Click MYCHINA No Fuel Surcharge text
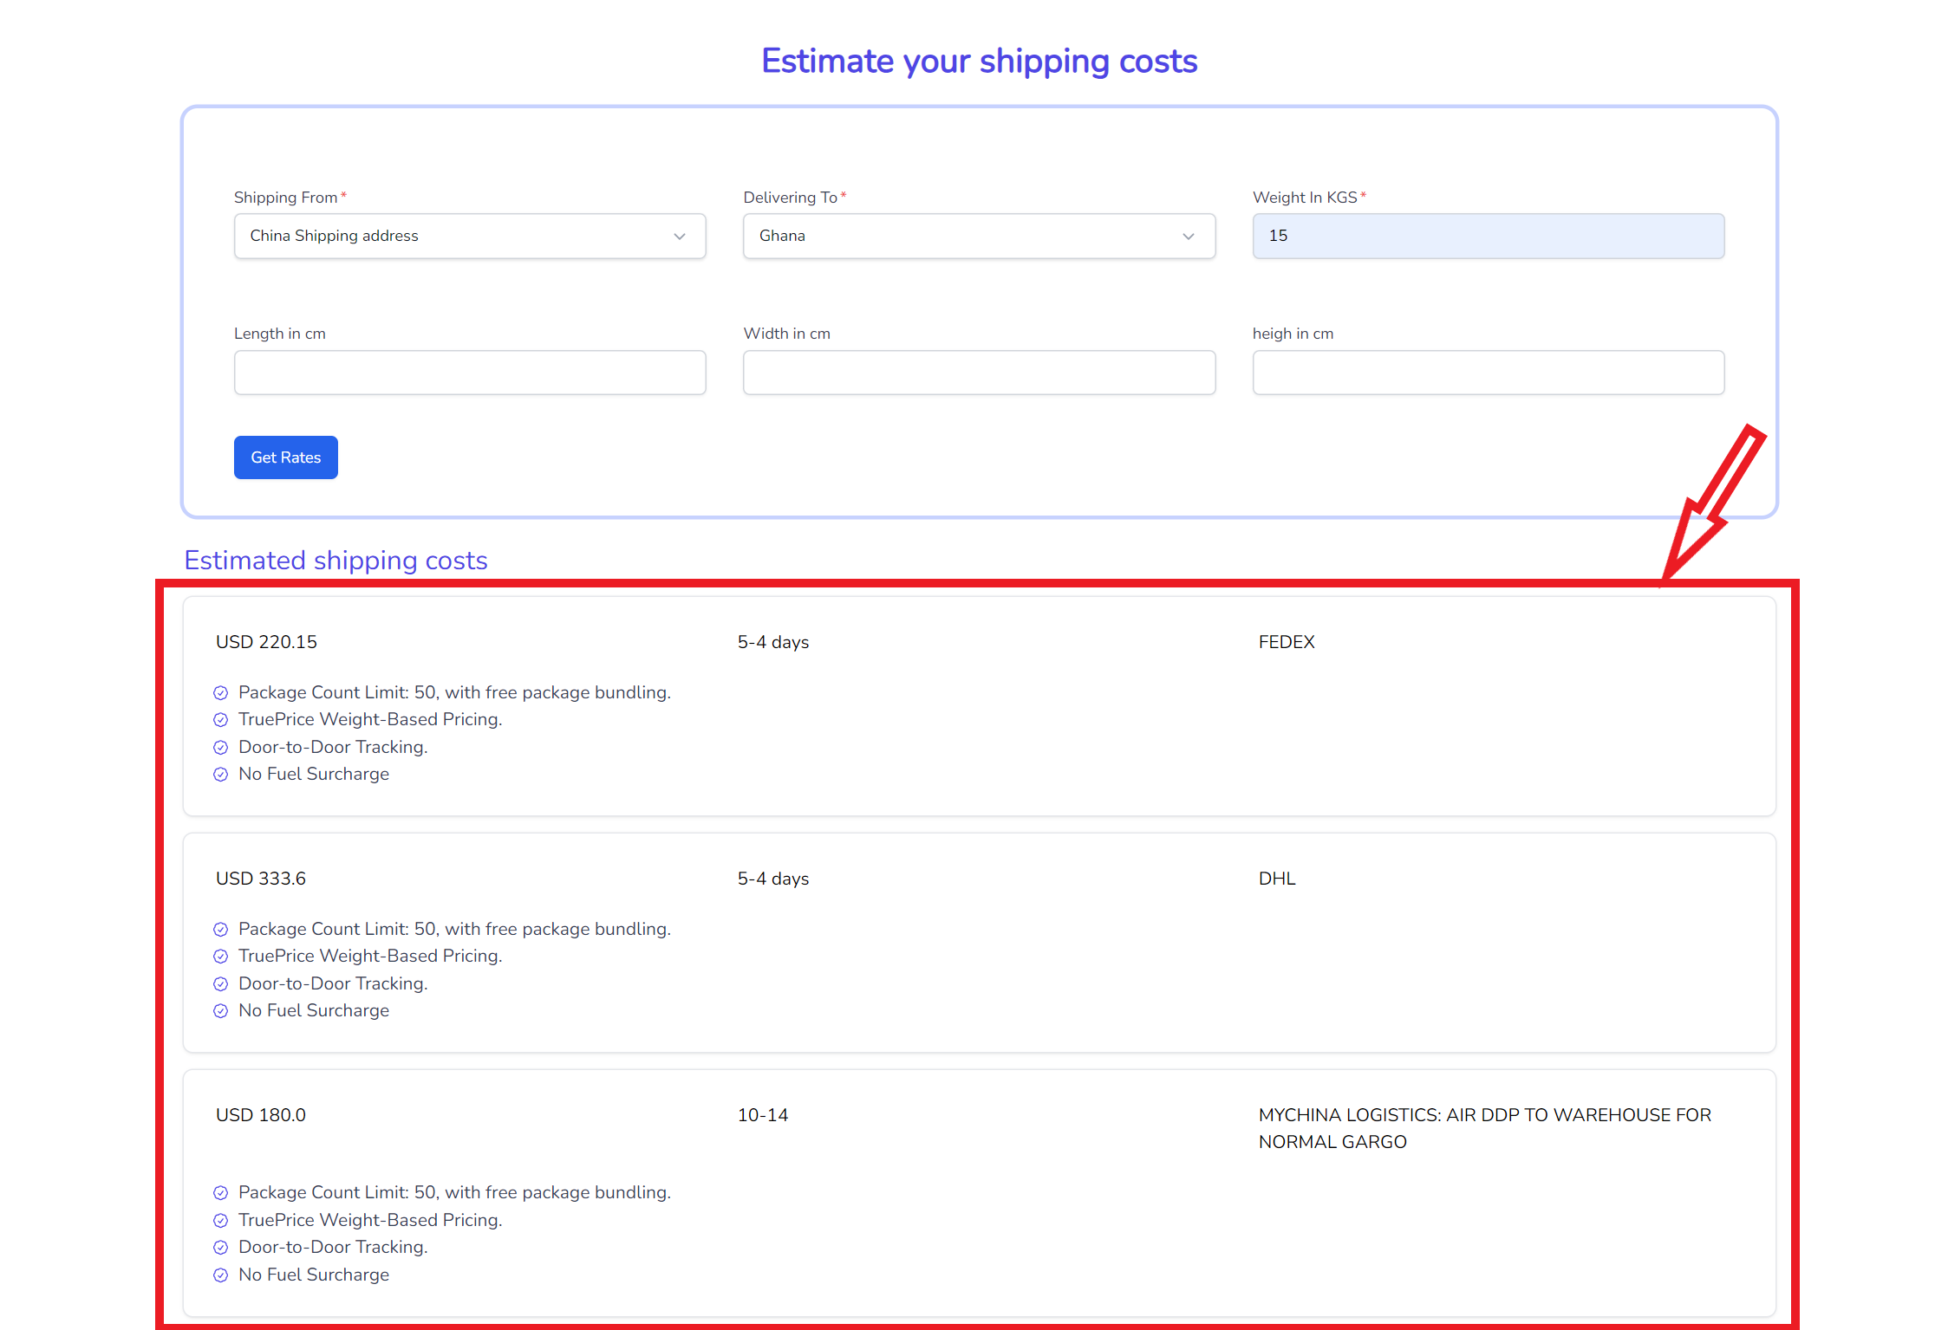Image resolution: width=1935 pixels, height=1330 pixels. (314, 1275)
